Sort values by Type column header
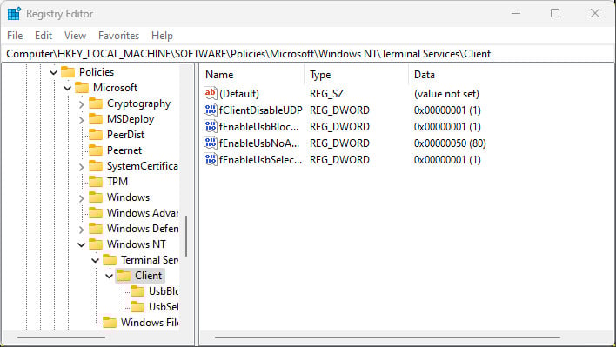 [x=357, y=75]
